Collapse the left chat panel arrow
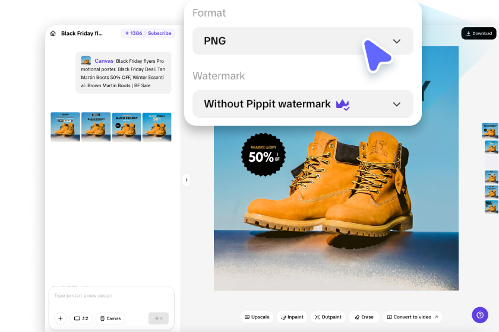Image resolution: width=499 pixels, height=332 pixels. [187, 180]
